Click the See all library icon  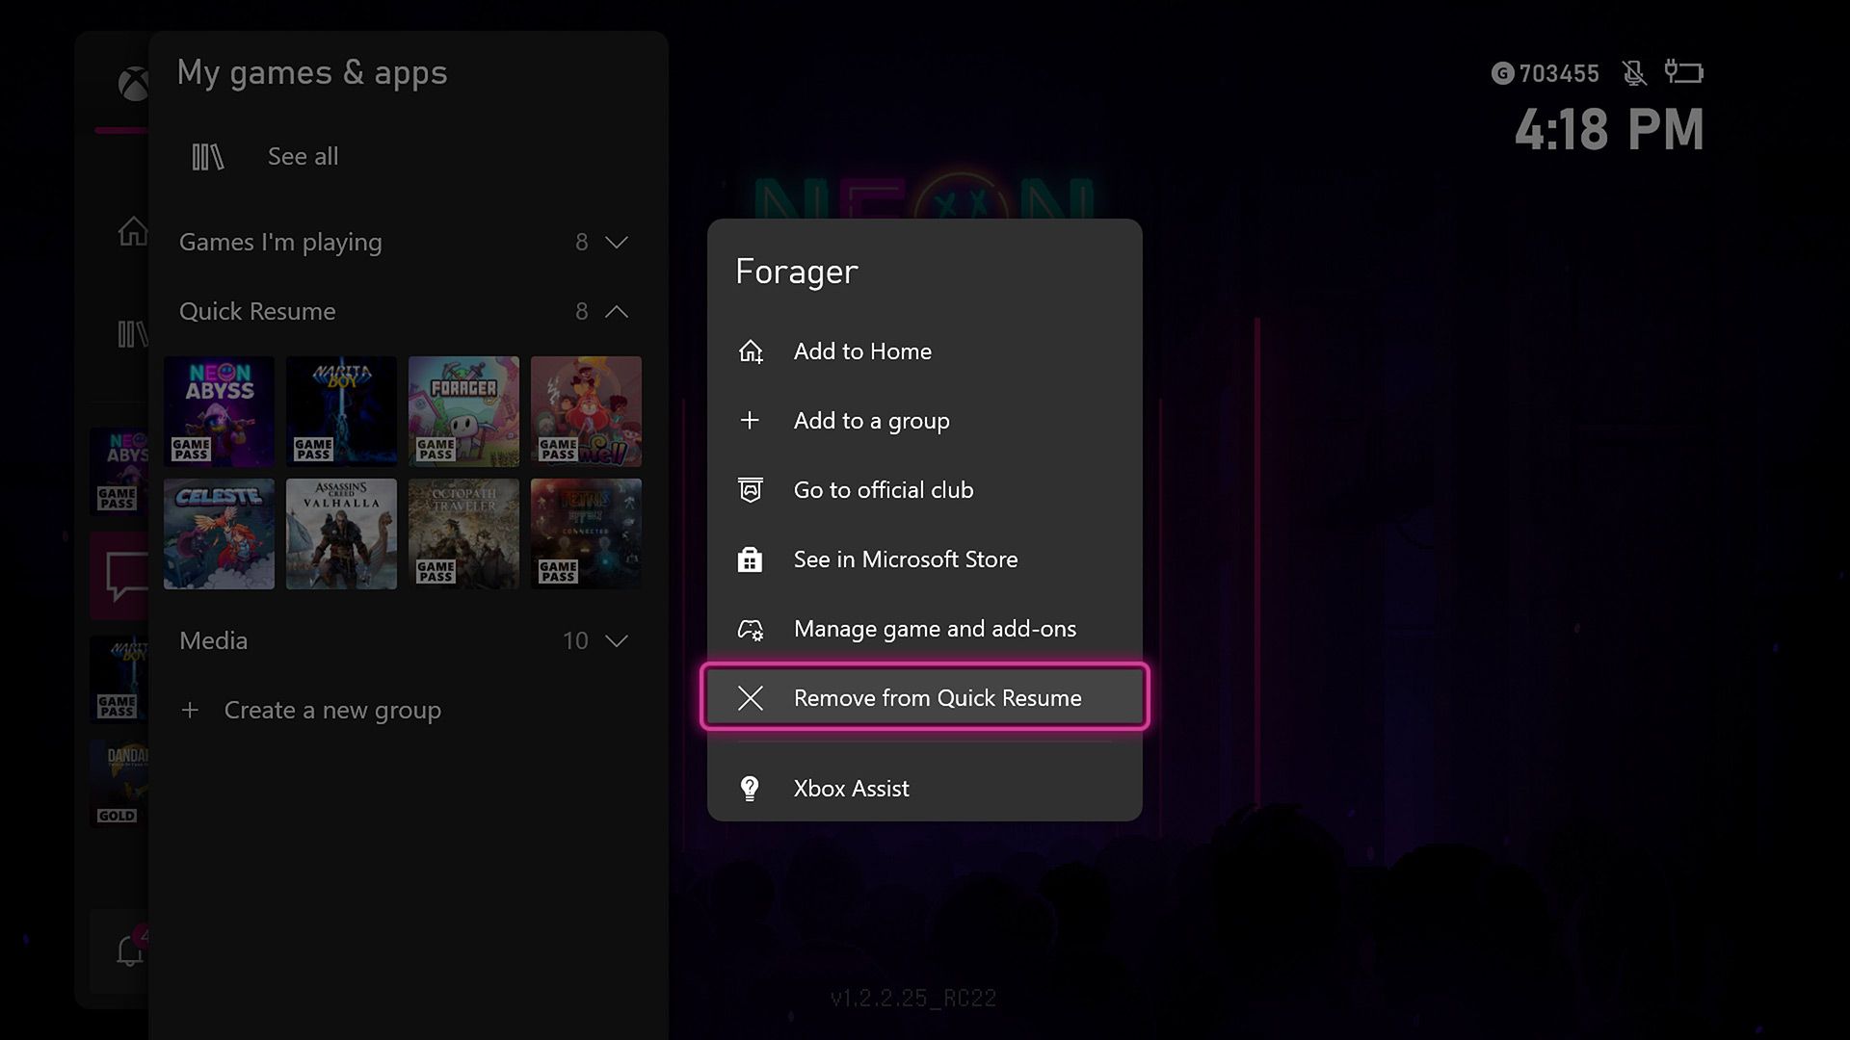(207, 157)
